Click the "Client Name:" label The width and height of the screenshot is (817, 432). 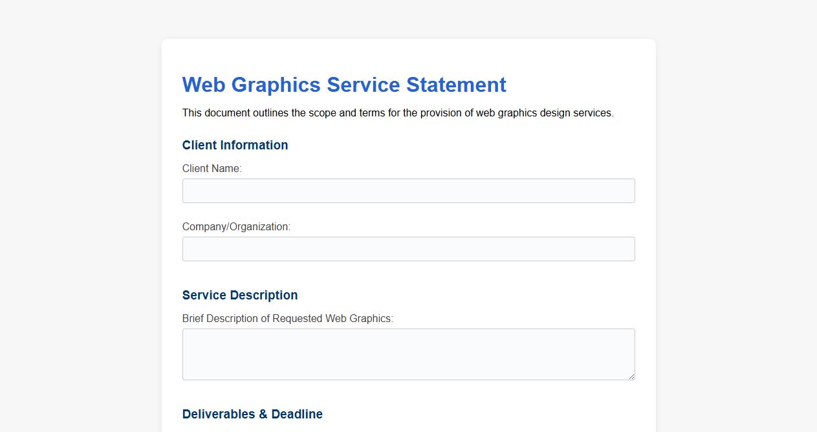click(x=212, y=169)
